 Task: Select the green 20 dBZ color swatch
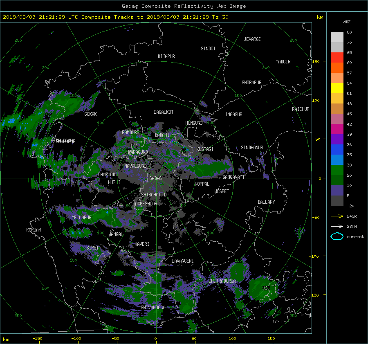(337, 170)
